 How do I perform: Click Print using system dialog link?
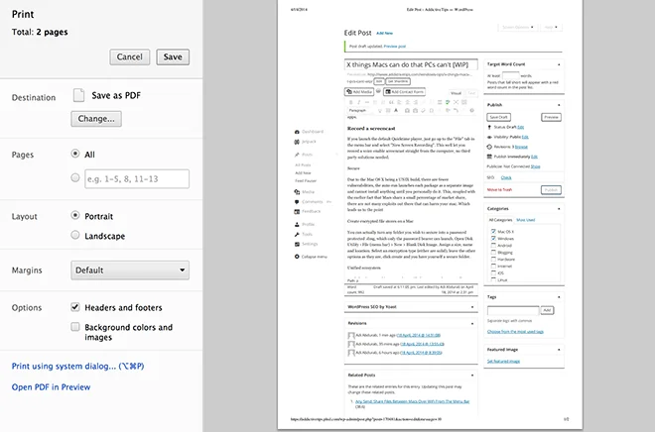(77, 367)
